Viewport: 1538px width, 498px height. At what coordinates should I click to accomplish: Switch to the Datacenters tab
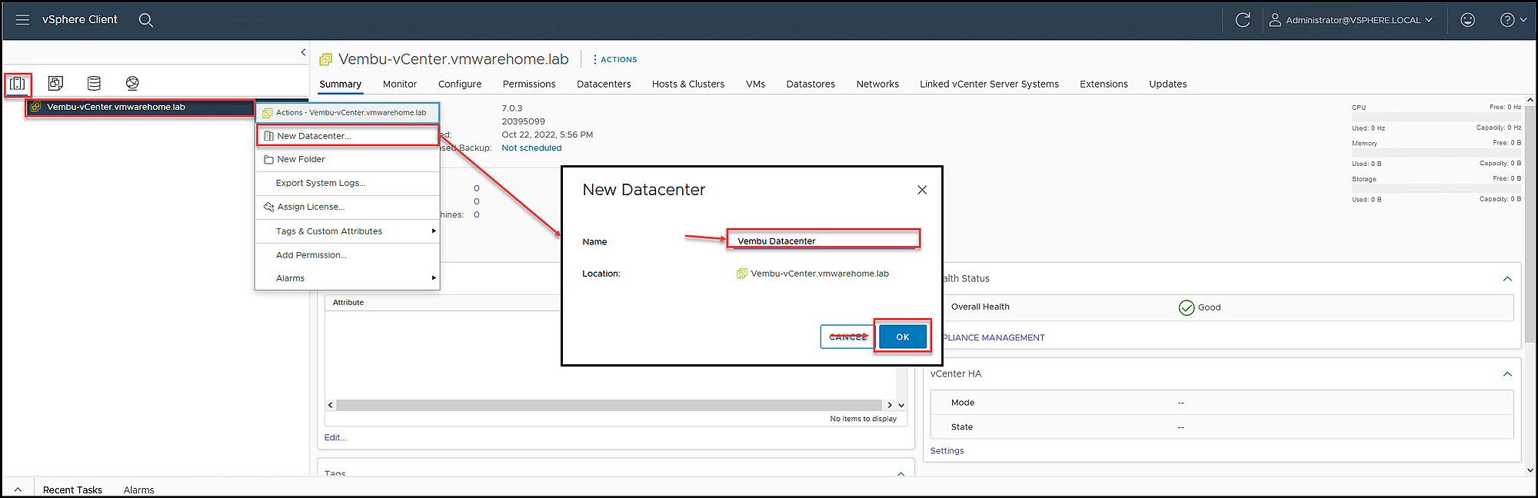604,85
